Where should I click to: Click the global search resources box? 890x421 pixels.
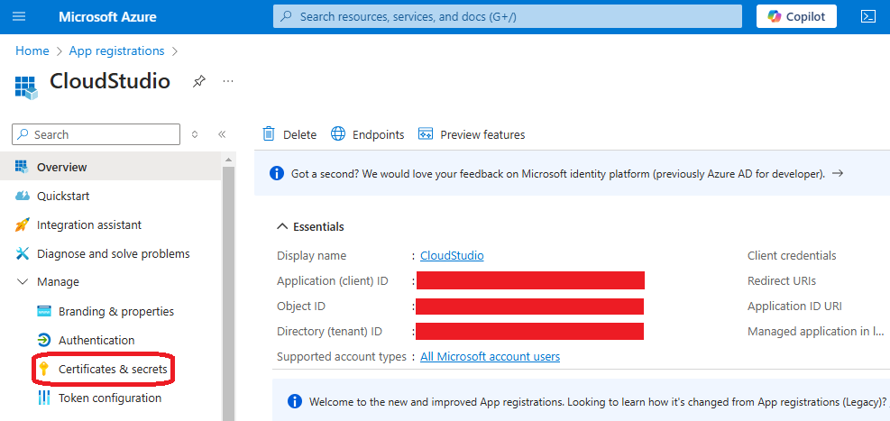[x=507, y=16]
